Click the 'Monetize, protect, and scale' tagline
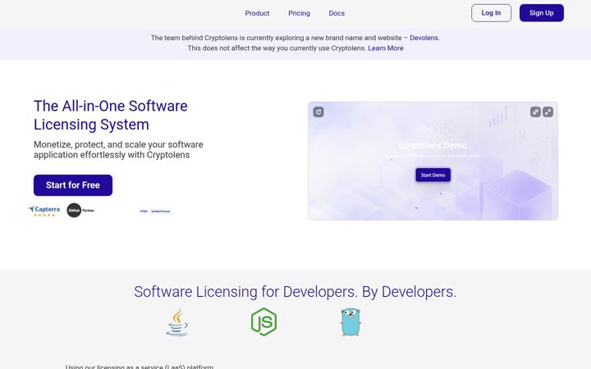This screenshot has height=369, width=591. [x=118, y=150]
